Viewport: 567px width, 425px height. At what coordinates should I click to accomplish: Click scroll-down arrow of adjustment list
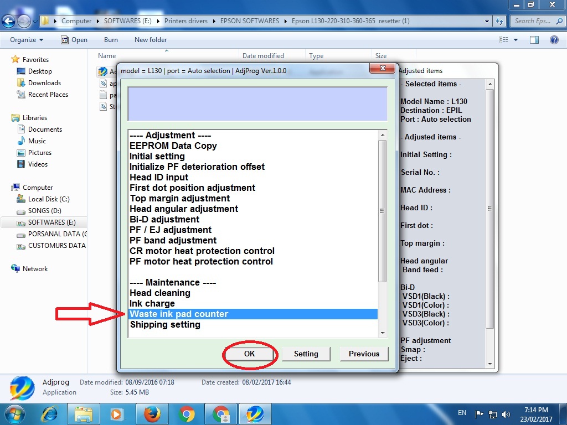pos(382,333)
